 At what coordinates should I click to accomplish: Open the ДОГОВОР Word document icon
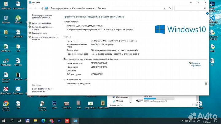click(x=18, y=34)
